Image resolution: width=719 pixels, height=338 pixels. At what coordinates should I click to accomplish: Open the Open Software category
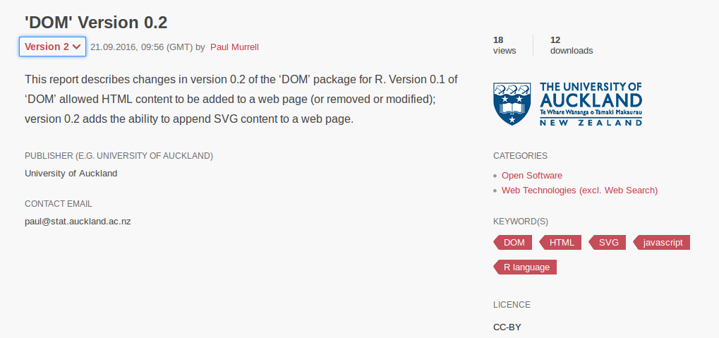532,175
